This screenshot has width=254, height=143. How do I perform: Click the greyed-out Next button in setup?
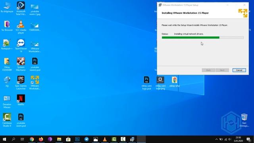pos(222,70)
